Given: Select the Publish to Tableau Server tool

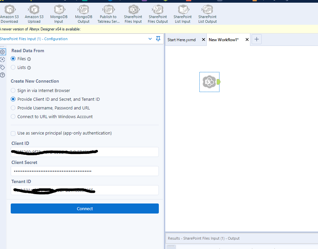Looking at the screenshot, I should pos(108,14).
